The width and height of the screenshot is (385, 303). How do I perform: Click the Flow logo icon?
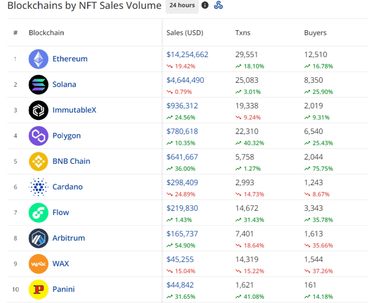(x=38, y=213)
